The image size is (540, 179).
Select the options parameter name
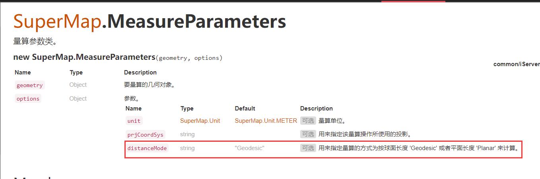pyautogui.click(x=28, y=99)
